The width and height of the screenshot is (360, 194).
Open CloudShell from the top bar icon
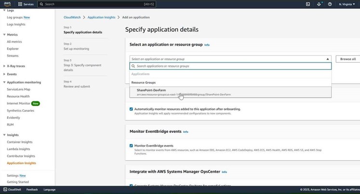(x=308, y=4)
